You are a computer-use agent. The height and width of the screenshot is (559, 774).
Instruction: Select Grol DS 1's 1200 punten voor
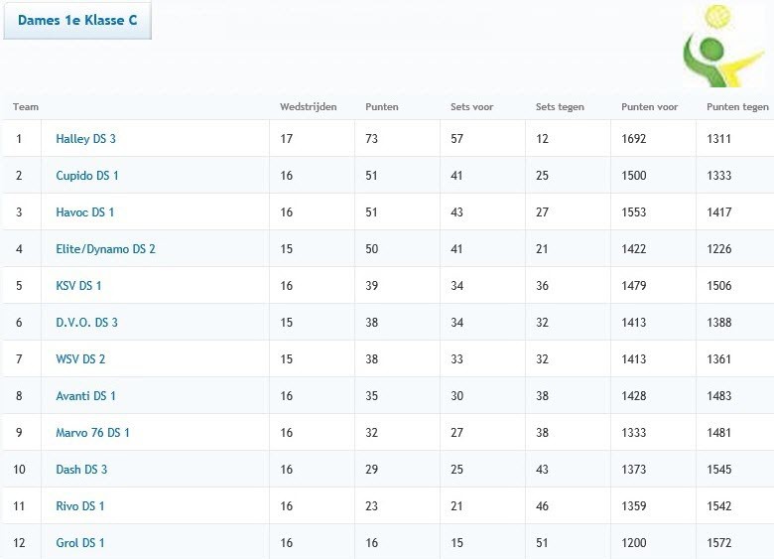(x=634, y=543)
